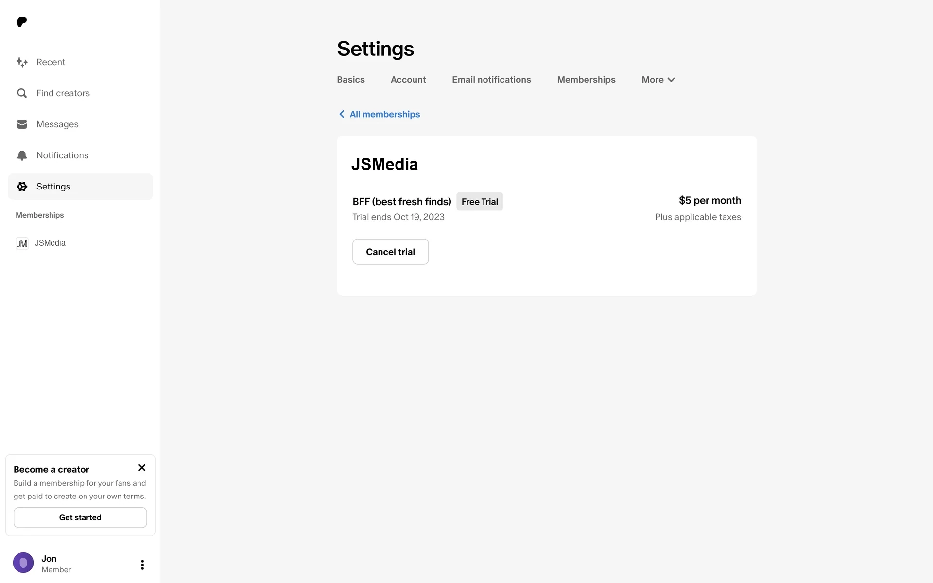Image resolution: width=933 pixels, height=583 pixels.
Task: Click the Patreon logo icon
Action: click(x=22, y=22)
